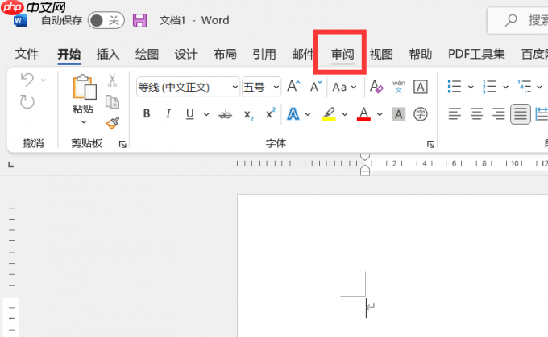Toggle character shading icon

[x=398, y=114]
